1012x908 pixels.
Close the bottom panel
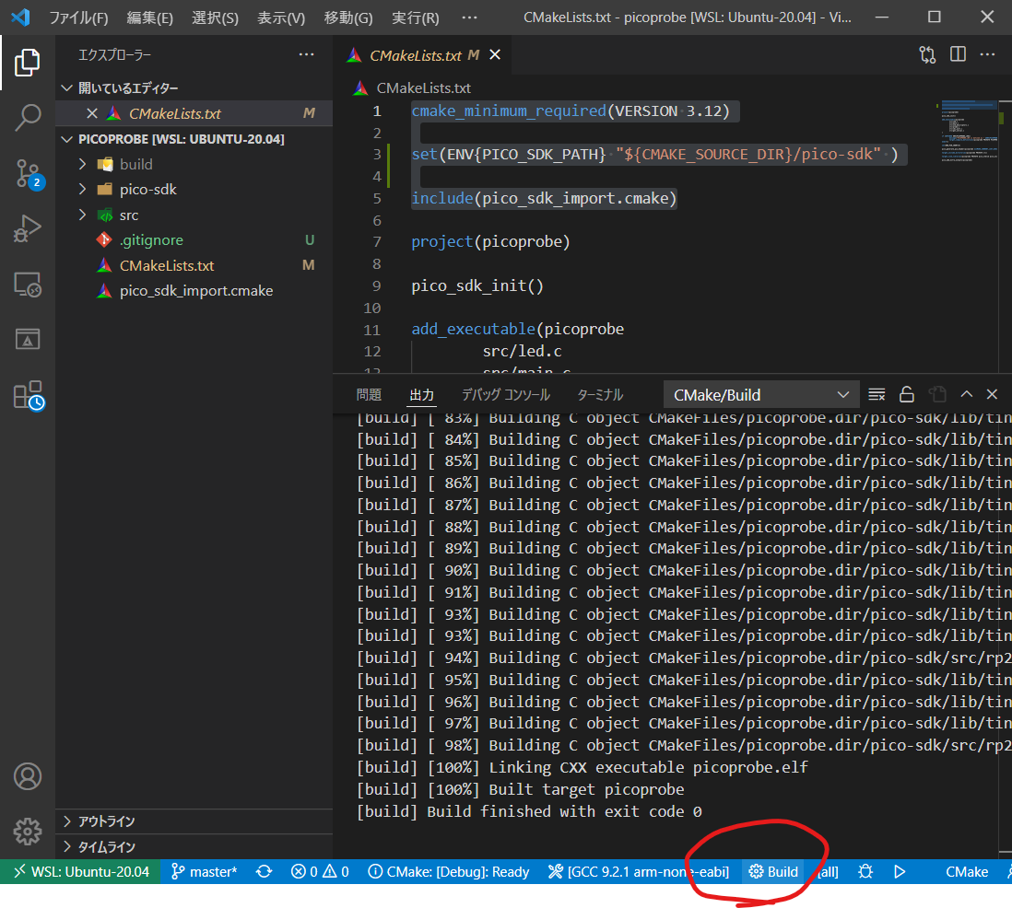[992, 394]
